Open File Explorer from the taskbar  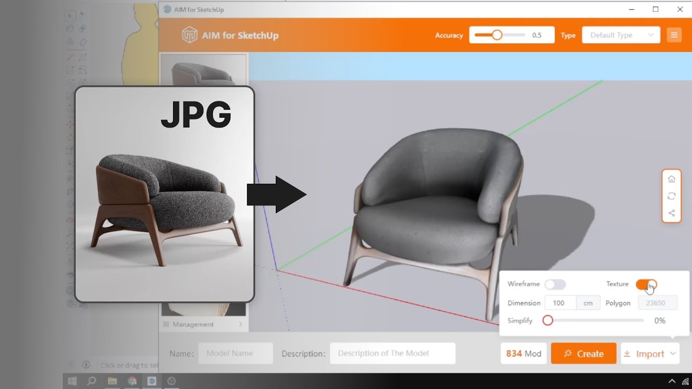point(112,381)
